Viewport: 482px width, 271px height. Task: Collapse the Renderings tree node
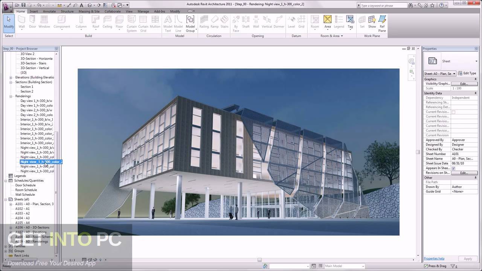(x=11, y=96)
